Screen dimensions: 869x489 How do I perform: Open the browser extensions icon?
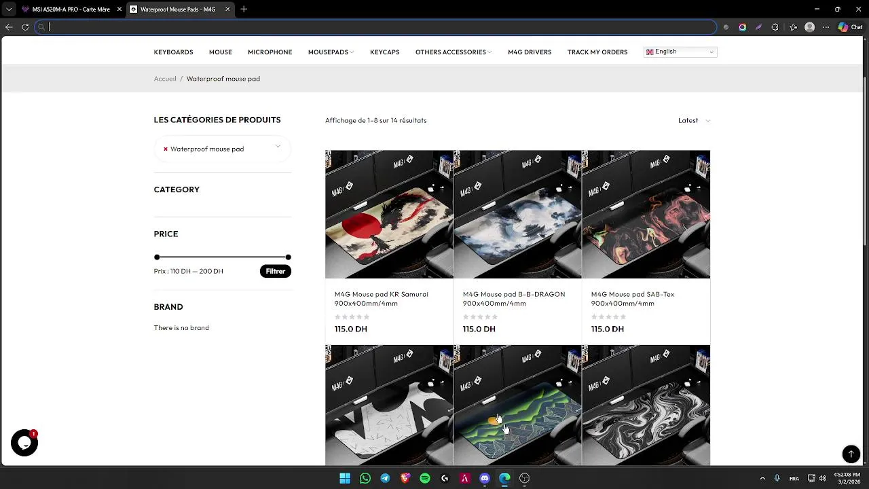point(775,27)
